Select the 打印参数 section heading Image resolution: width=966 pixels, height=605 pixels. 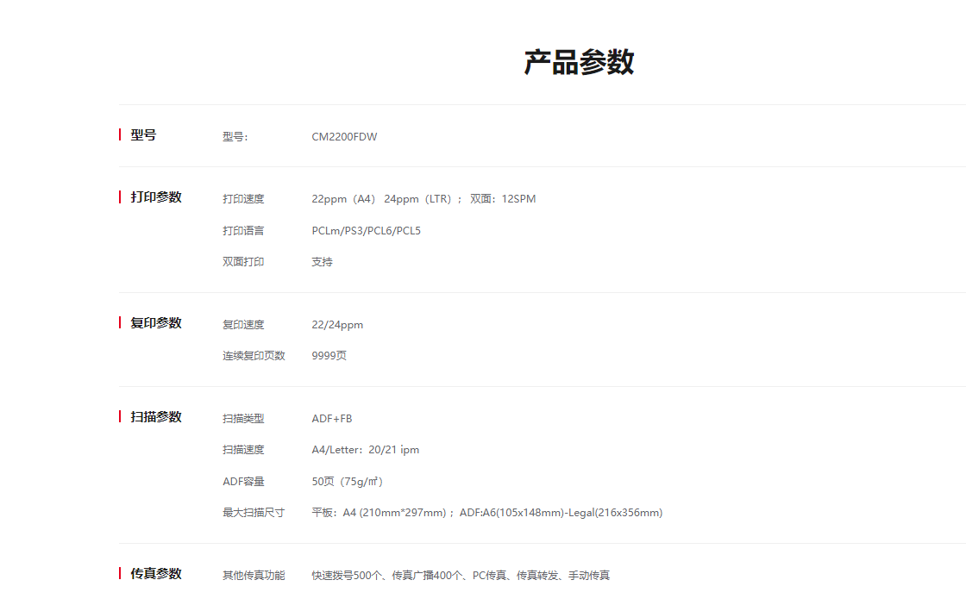point(156,197)
